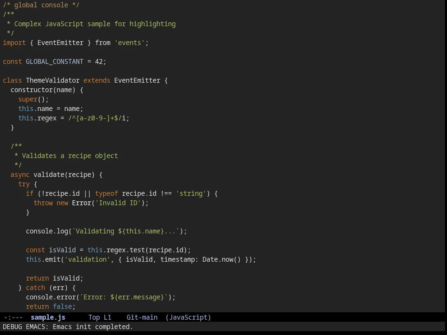Click the sample.js buffer name in mode line

(48, 317)
